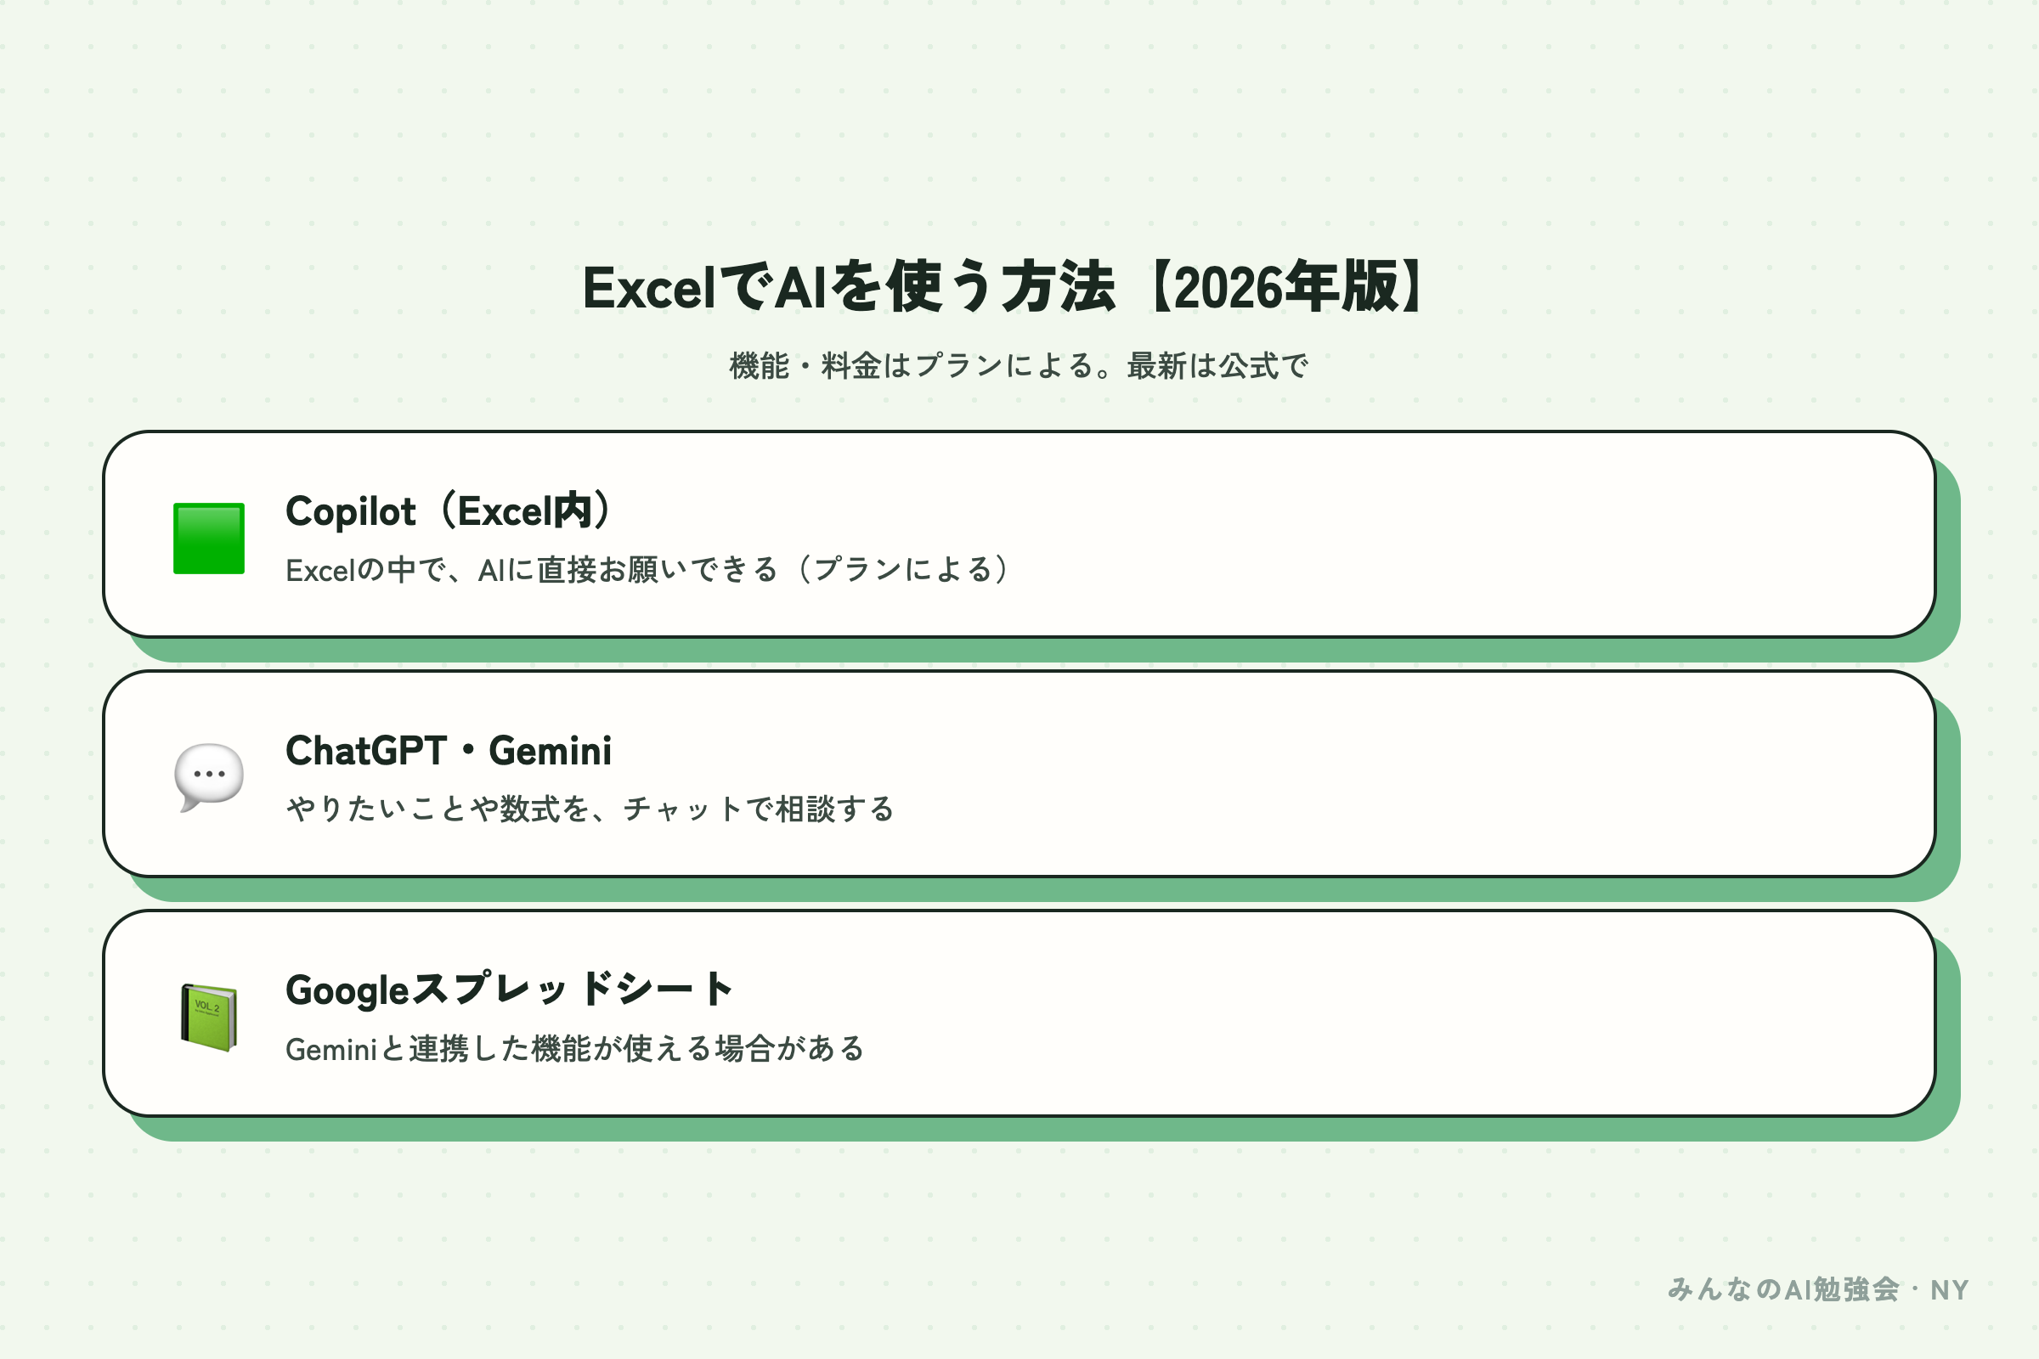
Task: Click the word Gemini in second card title
Action: click(551, 751)
